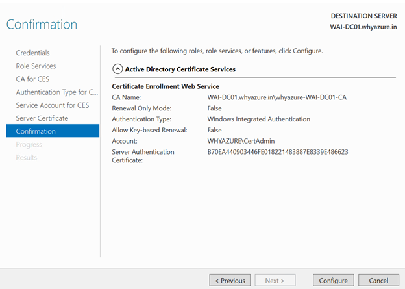Screen dimensions: 405x289
Task: Click the WHYAZURE\CertAdmin account value
Action: 241,141
